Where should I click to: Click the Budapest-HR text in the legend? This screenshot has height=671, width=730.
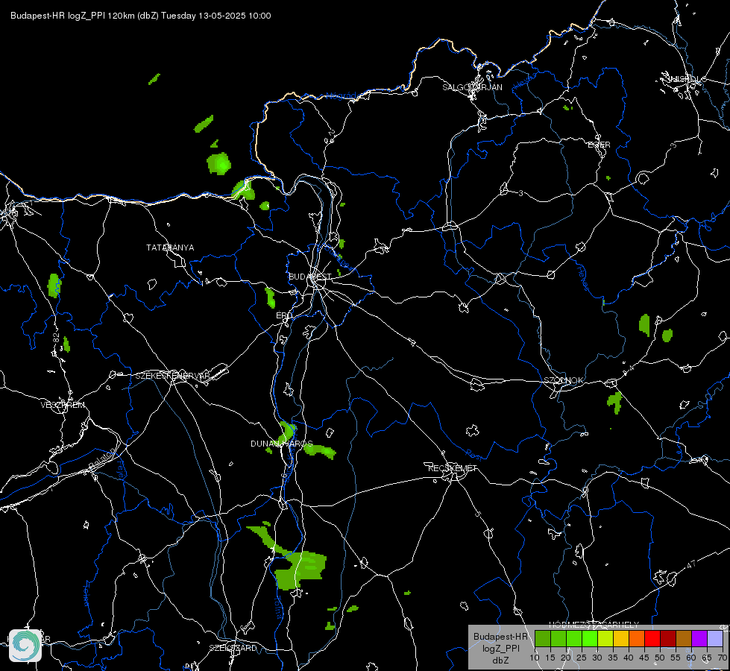[x=500, y=637]
